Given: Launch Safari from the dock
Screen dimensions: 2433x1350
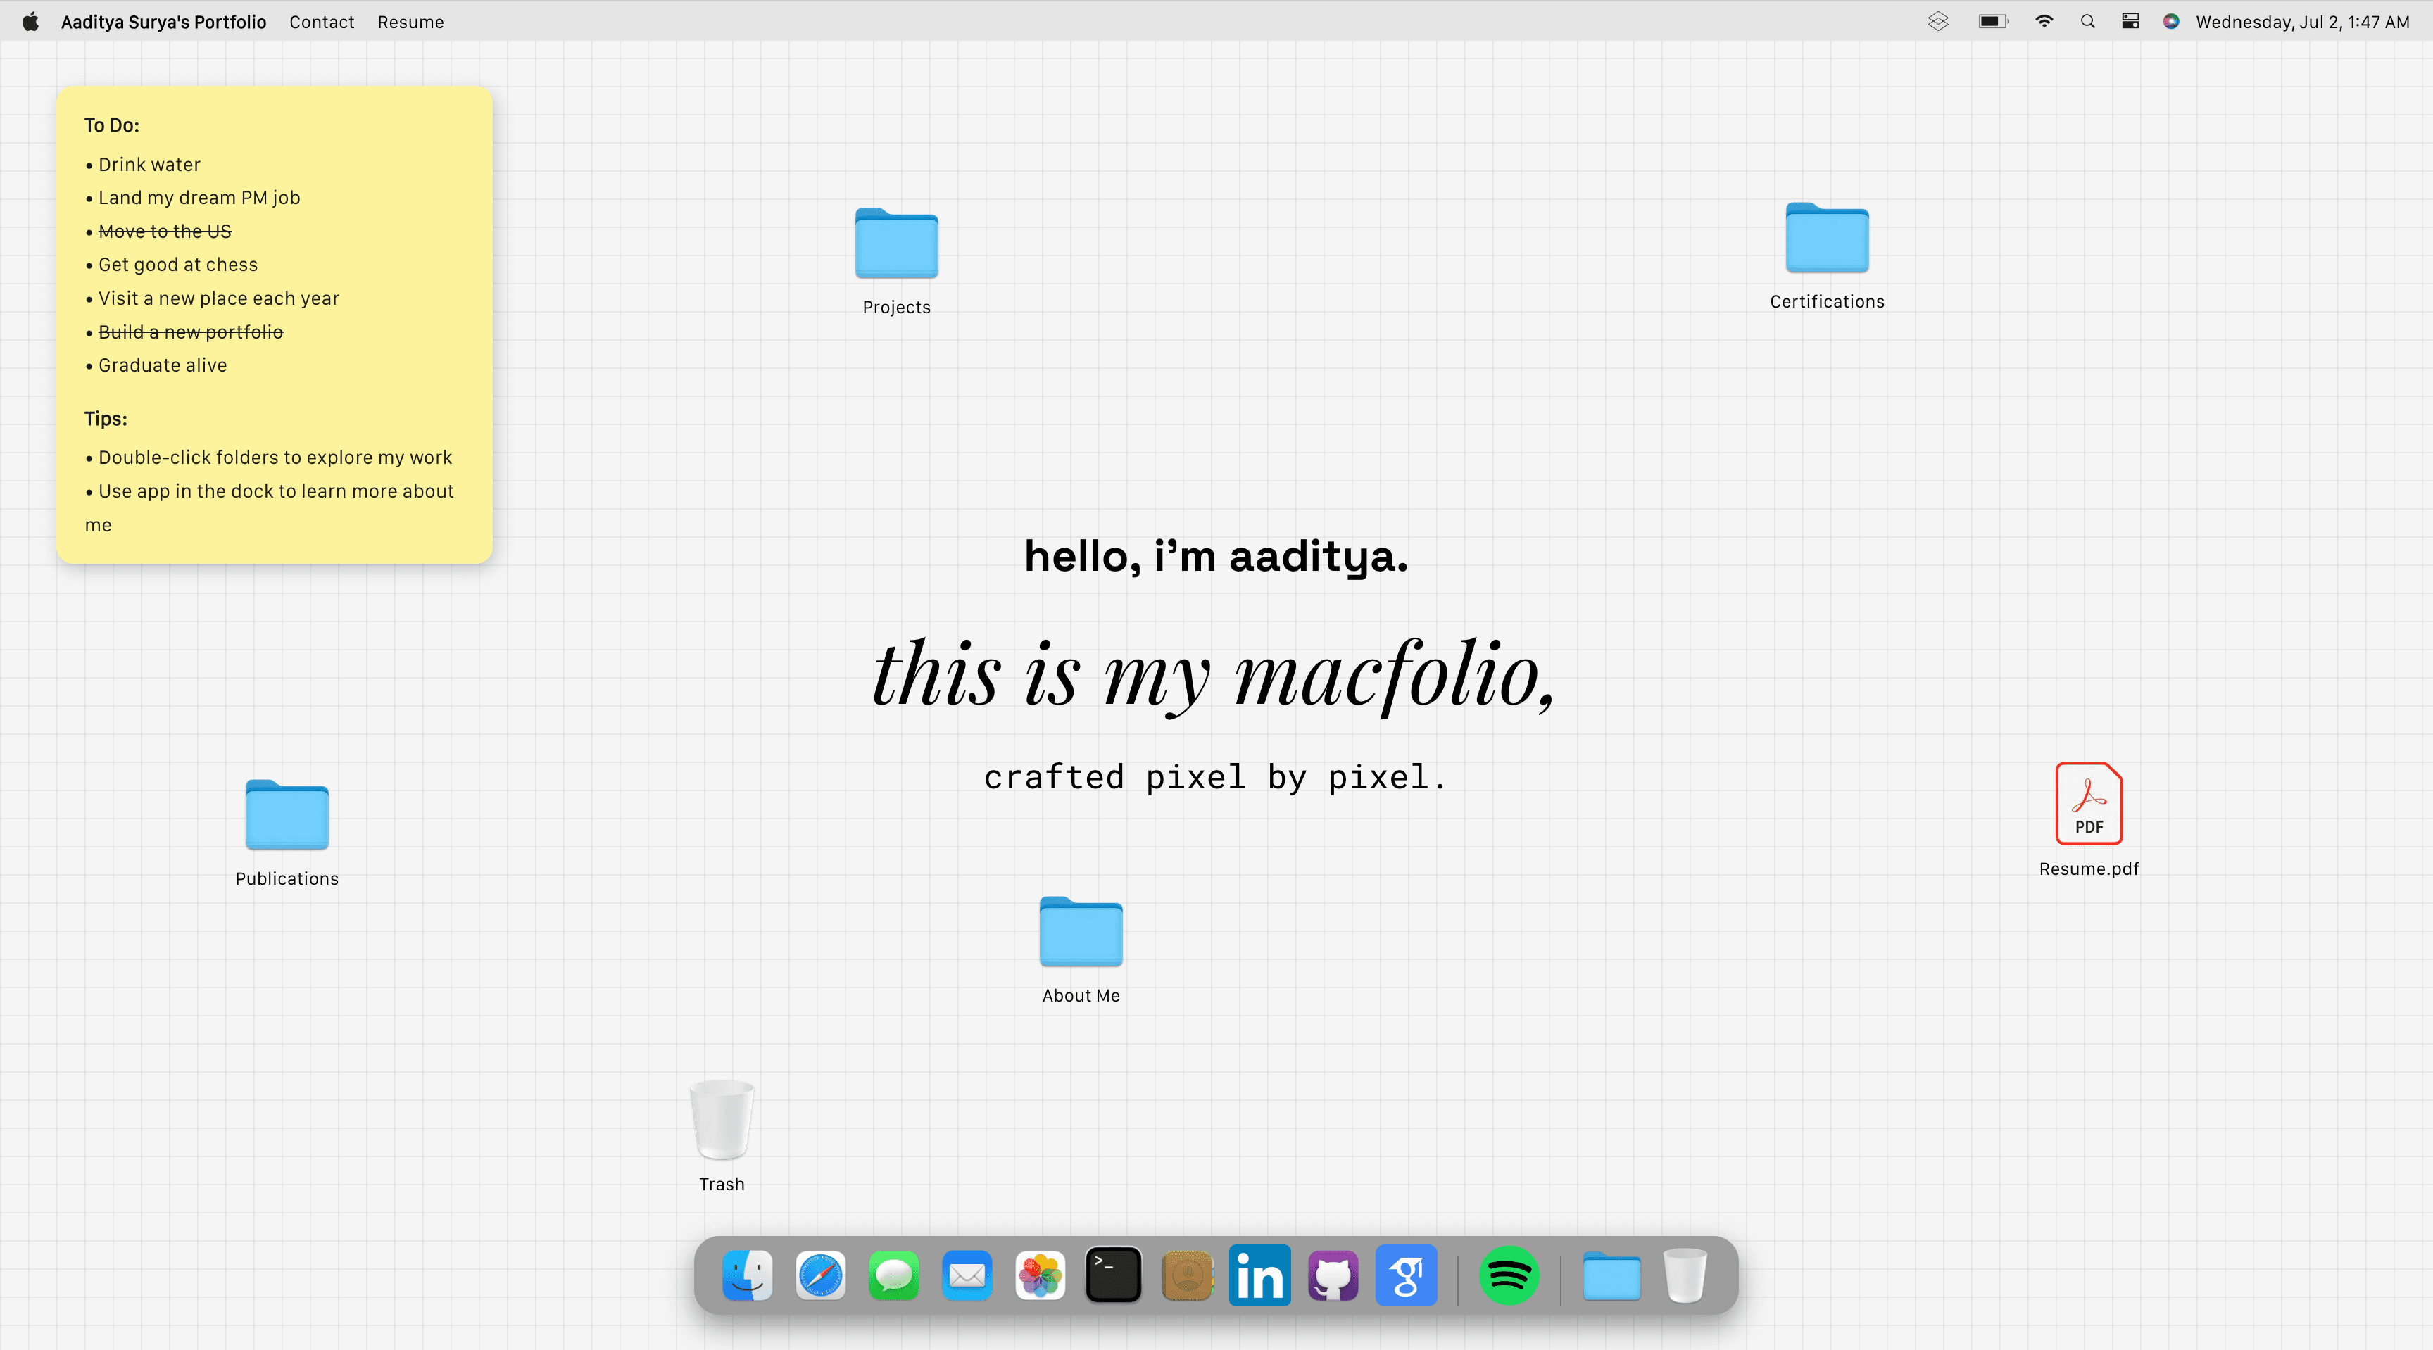Looking at the screenshot, I should coord(820,1275).
